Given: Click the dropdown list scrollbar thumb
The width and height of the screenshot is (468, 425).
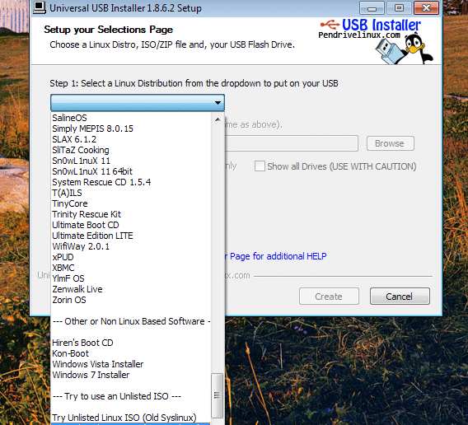Looking at the screenshot, I should pos(217,395).
